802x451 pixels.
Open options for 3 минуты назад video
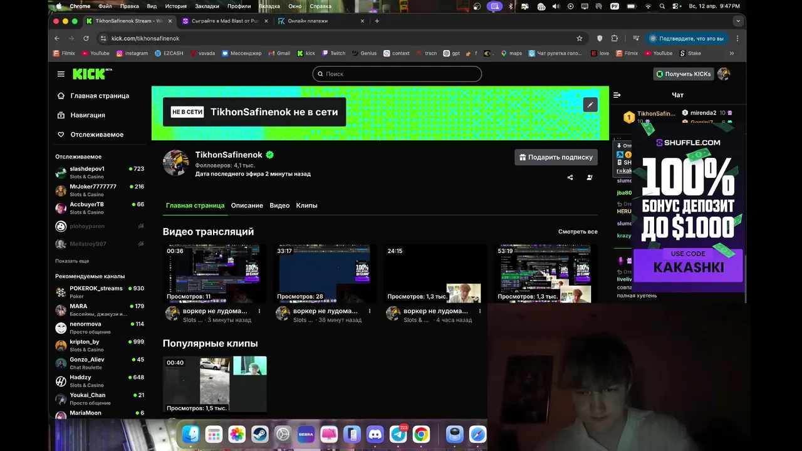pos(259,311)
